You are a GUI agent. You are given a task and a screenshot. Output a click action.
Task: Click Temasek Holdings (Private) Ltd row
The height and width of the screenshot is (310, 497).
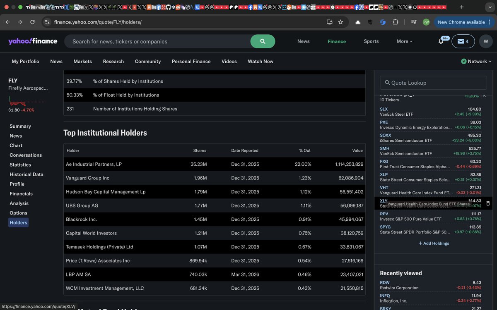pos(215,247)
